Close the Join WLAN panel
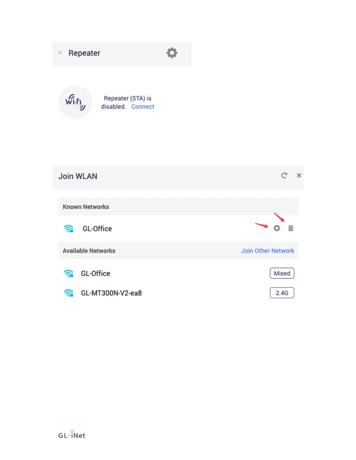 [x=299, y=175]
